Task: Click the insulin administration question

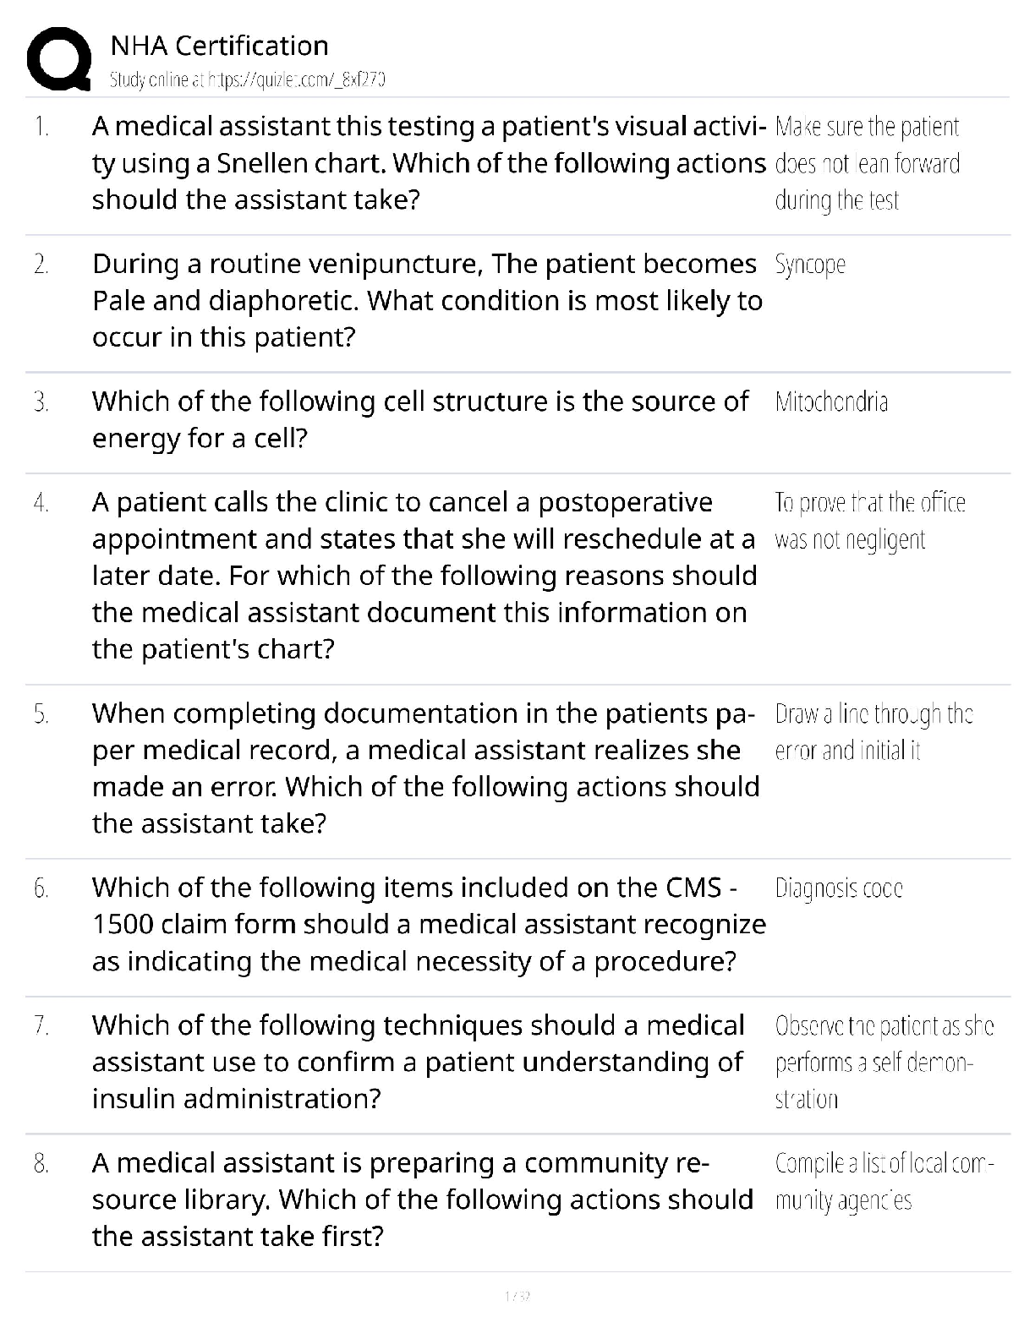Action: (x=419, y=1062)
